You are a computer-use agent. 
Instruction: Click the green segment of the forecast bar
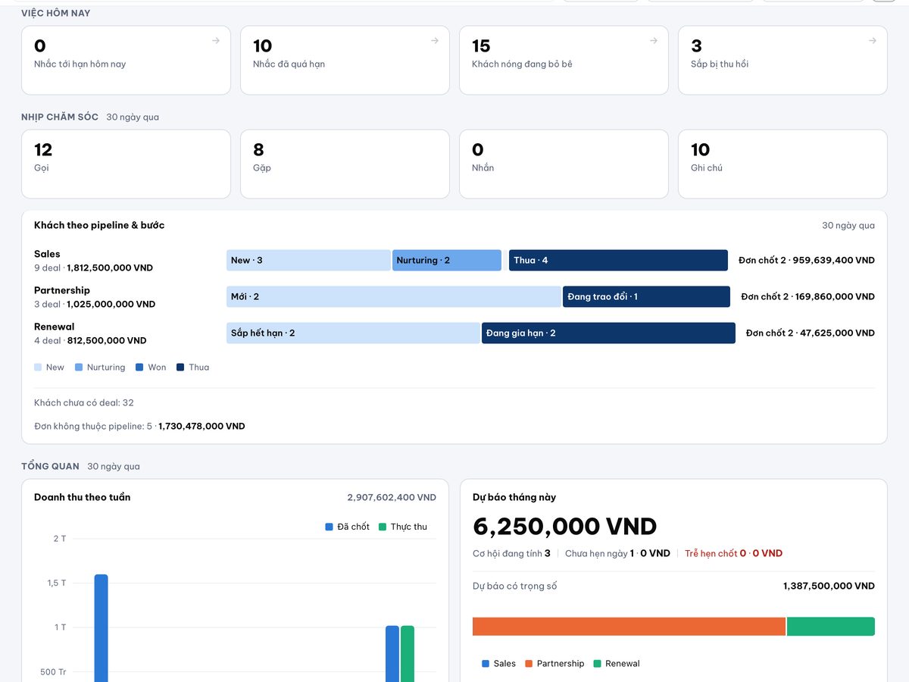click(831, 627)
